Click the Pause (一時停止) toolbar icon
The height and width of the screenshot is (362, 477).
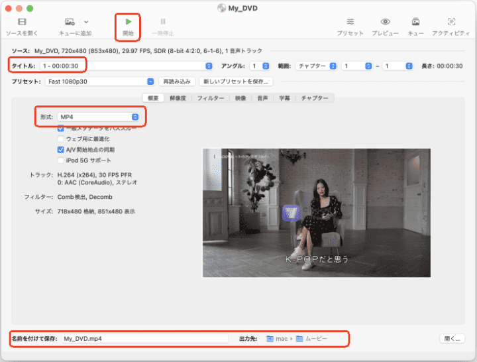pos(162,22)
